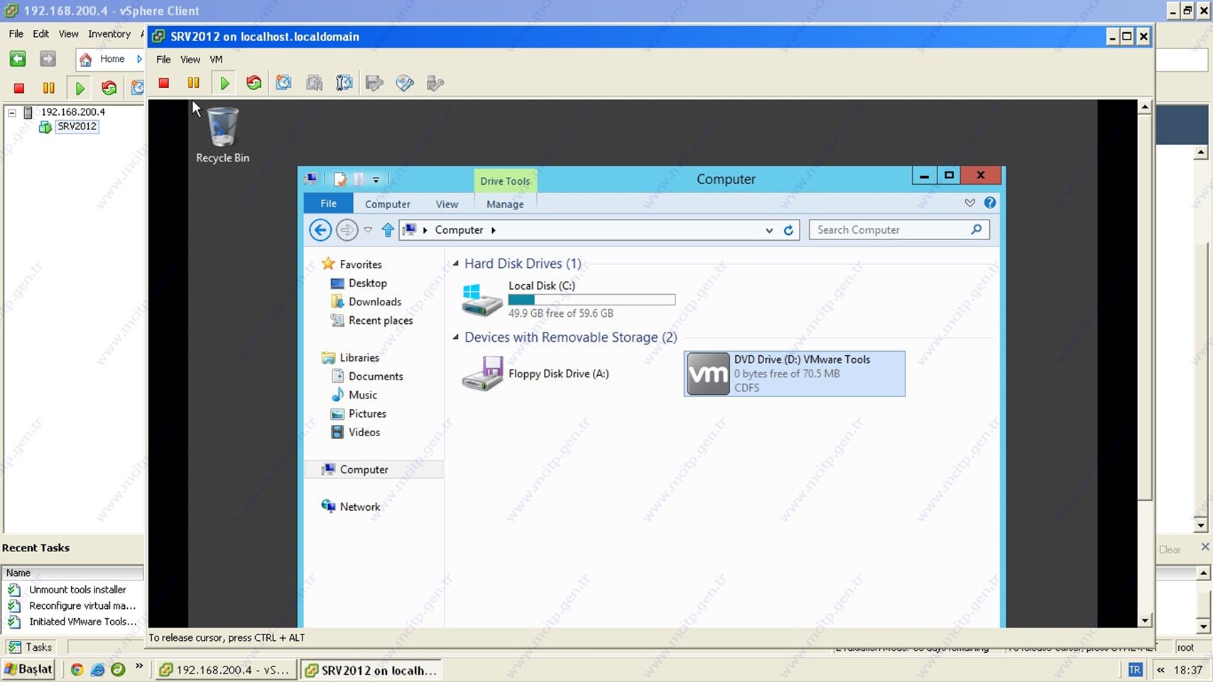Click Power On icon in vSphere main toolbar

point(80,88)
